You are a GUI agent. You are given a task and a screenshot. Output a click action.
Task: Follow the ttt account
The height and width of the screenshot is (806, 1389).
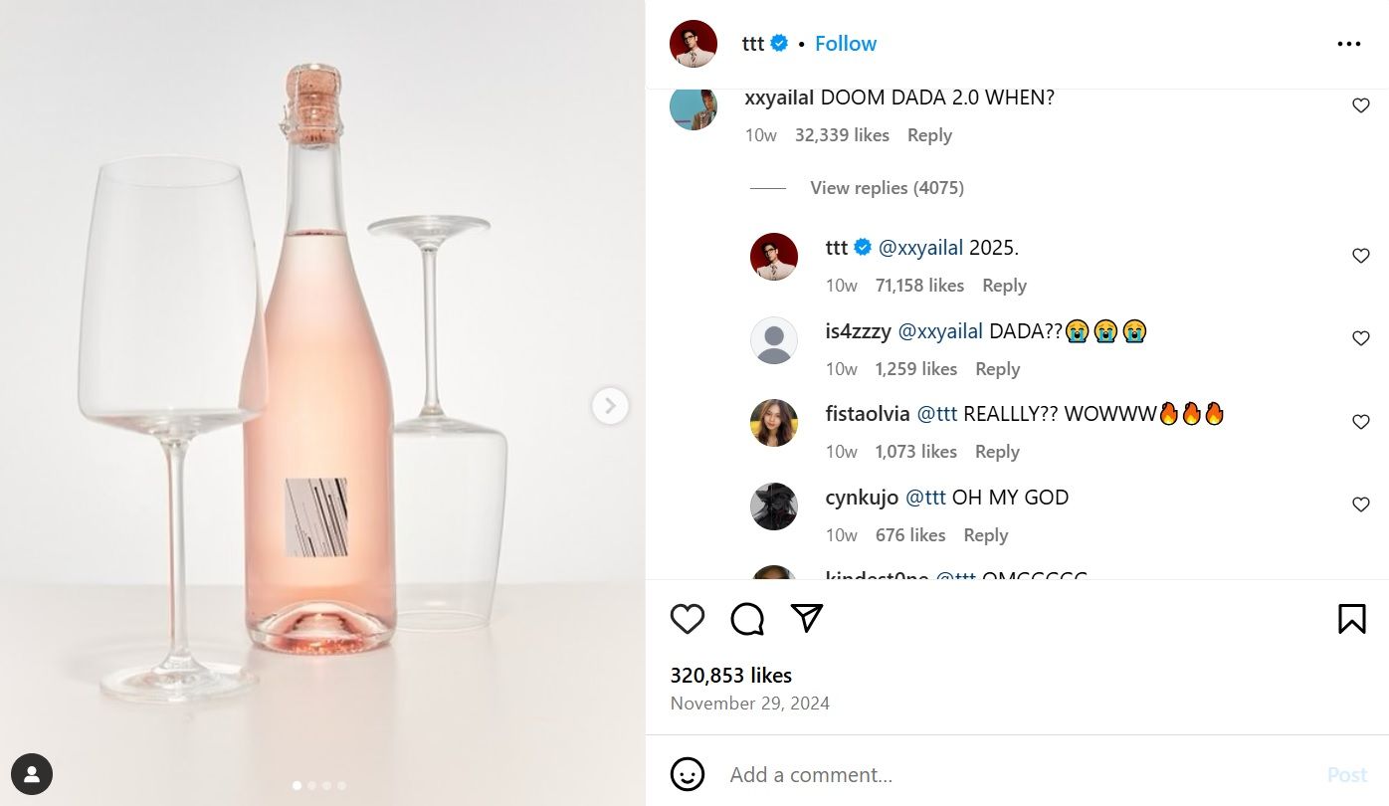click(x=846, y=44)
